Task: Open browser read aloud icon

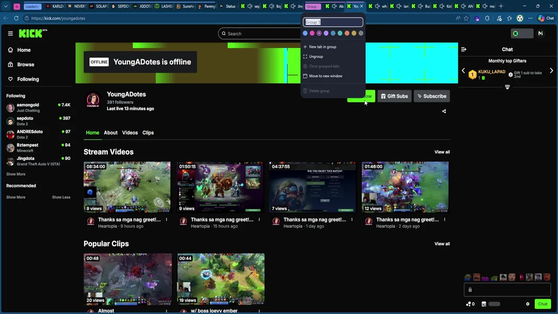Action: pos(458,18)
